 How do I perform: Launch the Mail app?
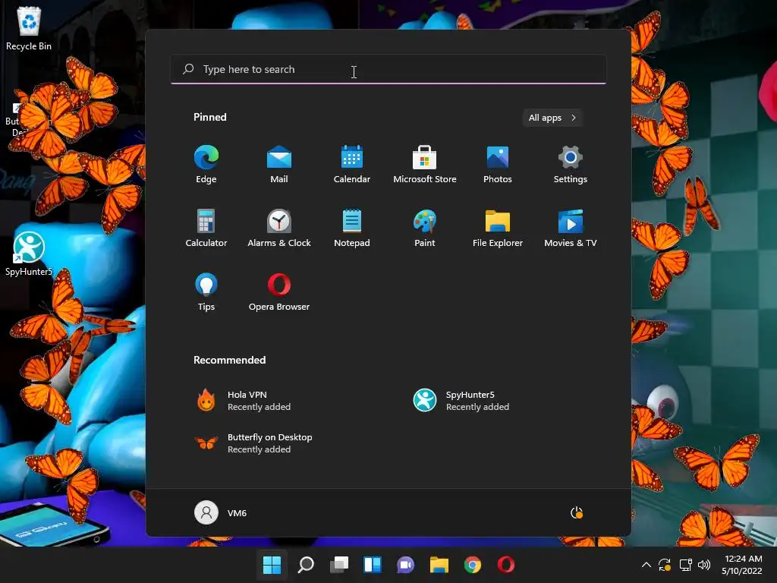[x=279, y=165]
